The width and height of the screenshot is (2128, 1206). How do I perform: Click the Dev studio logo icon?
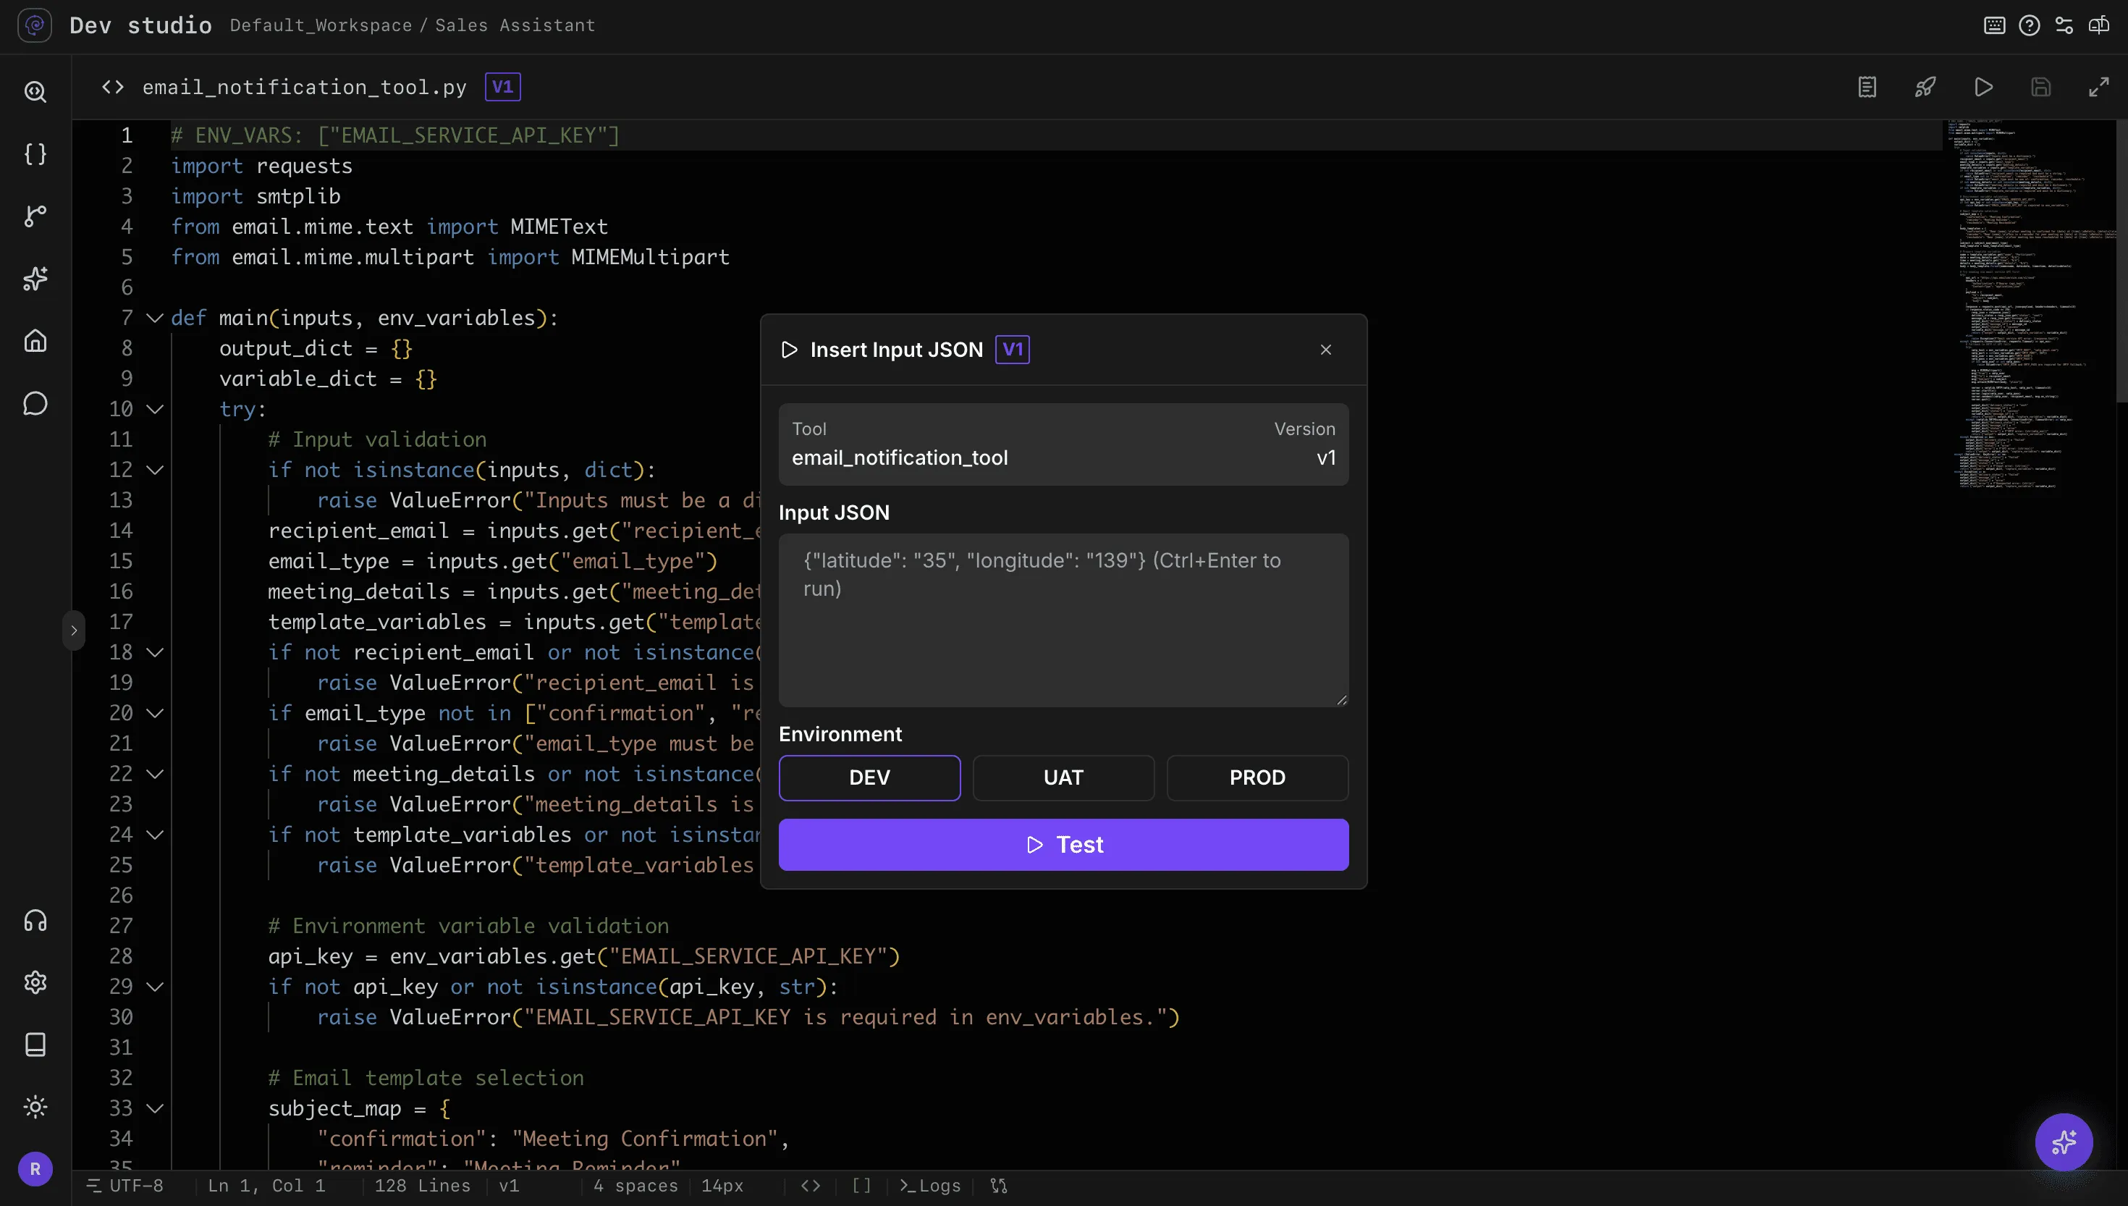(x=35, y=25)
